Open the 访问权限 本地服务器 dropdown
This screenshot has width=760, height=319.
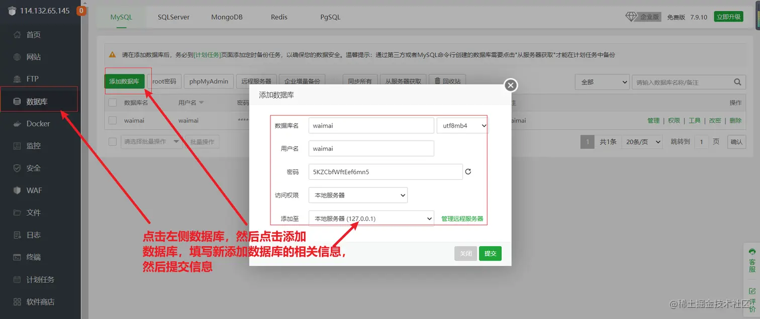[358, 195]
